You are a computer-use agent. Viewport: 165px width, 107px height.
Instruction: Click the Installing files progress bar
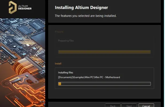pos(104,84)
